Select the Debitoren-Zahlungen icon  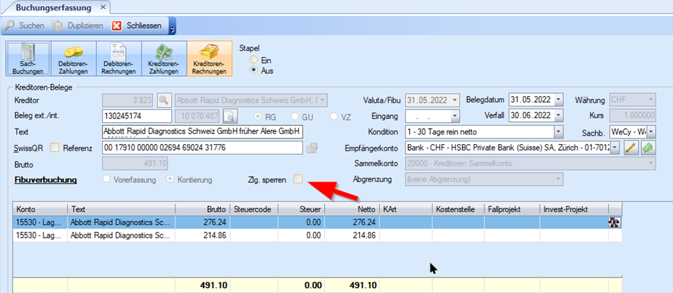[73, 59]
